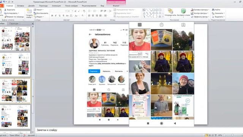243x137 pixels.
Task: Open the Arrange (Упорядочить) dropdown
Action: coord(170,13)
